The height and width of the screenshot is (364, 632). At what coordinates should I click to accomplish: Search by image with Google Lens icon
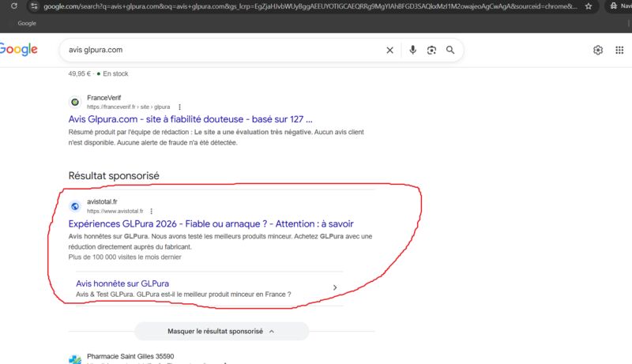431,50
